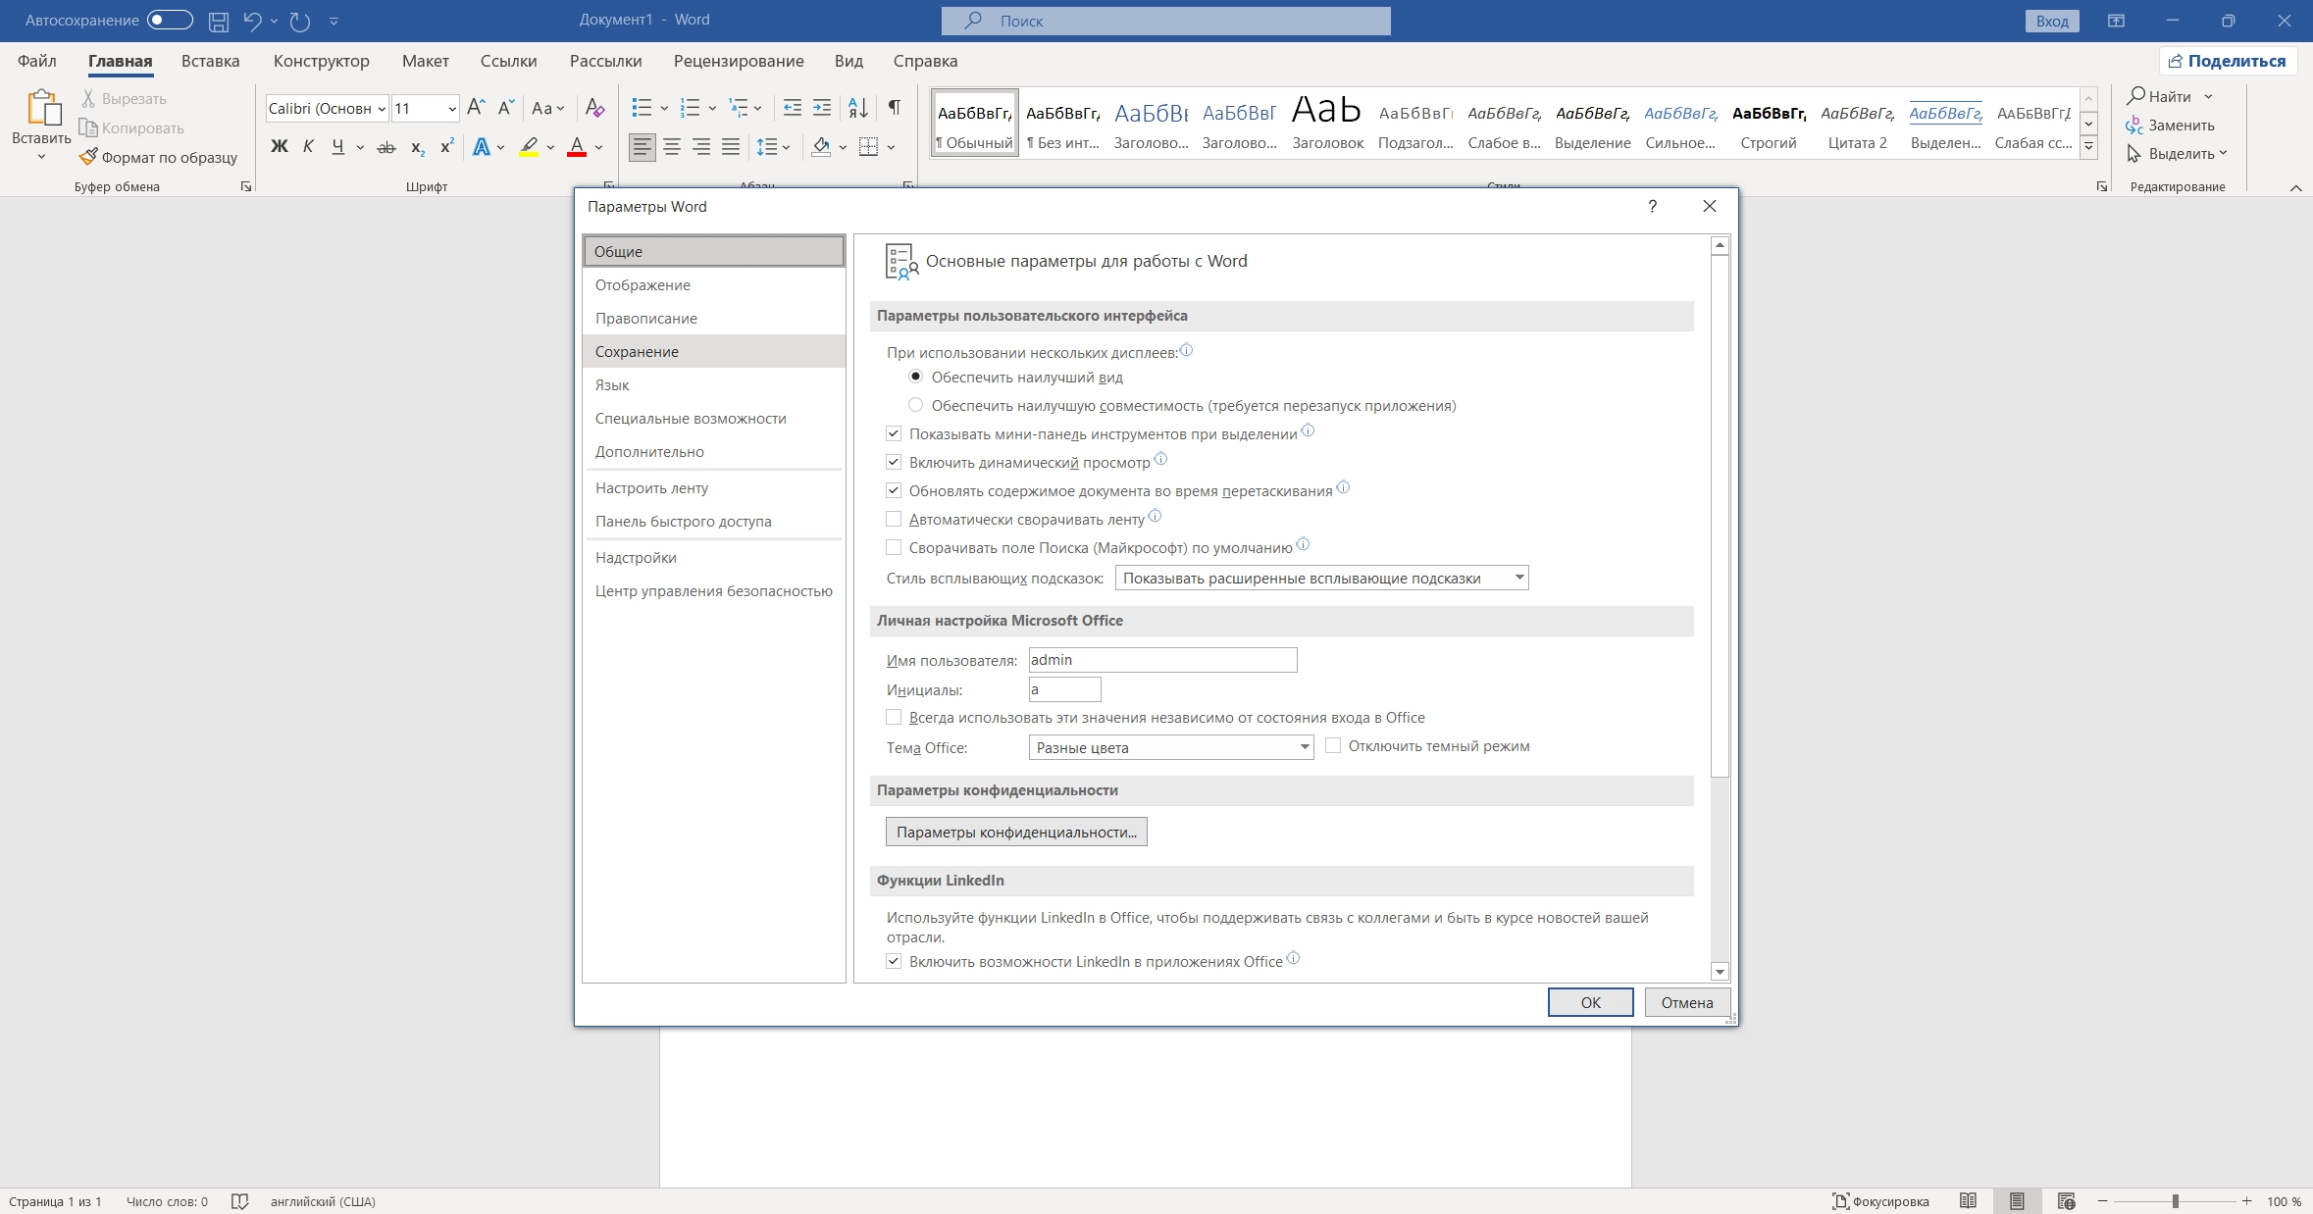Screen dimensions: 2313x1214
Task: Center the text
Action: pyautogui.click(x=672, y=147)
